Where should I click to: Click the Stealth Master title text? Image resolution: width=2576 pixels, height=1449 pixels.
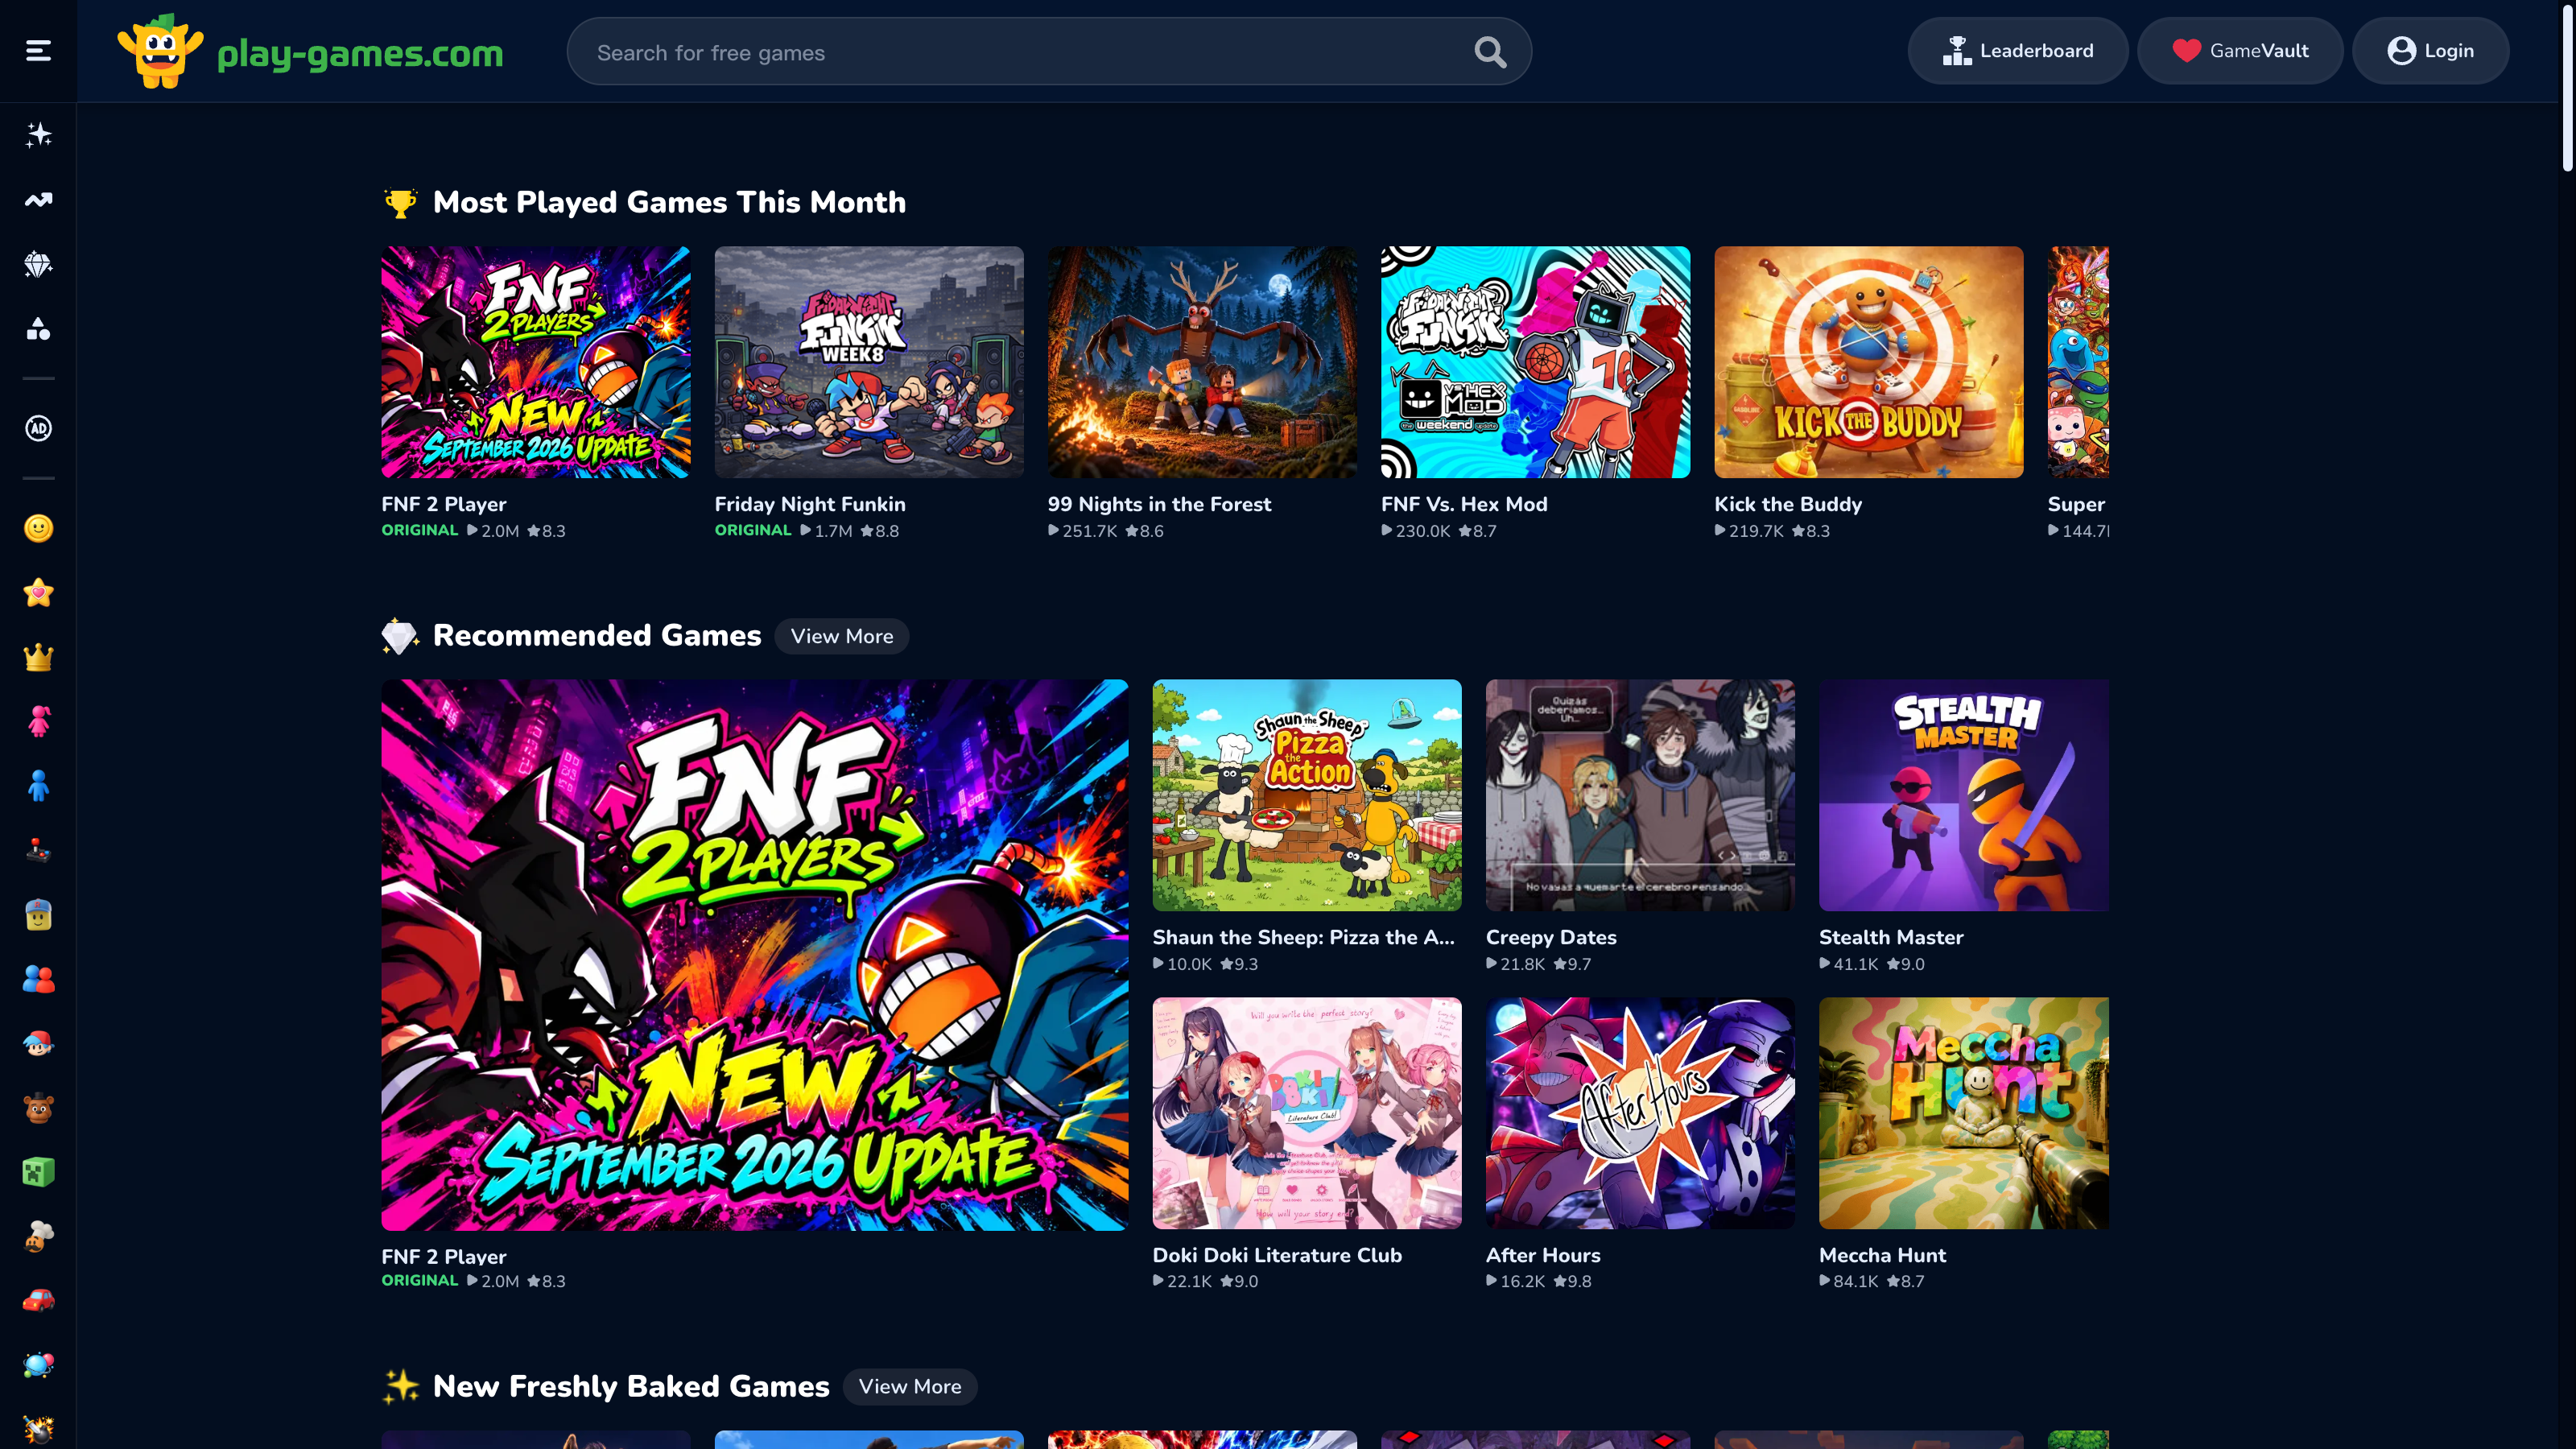(1891, 937)
